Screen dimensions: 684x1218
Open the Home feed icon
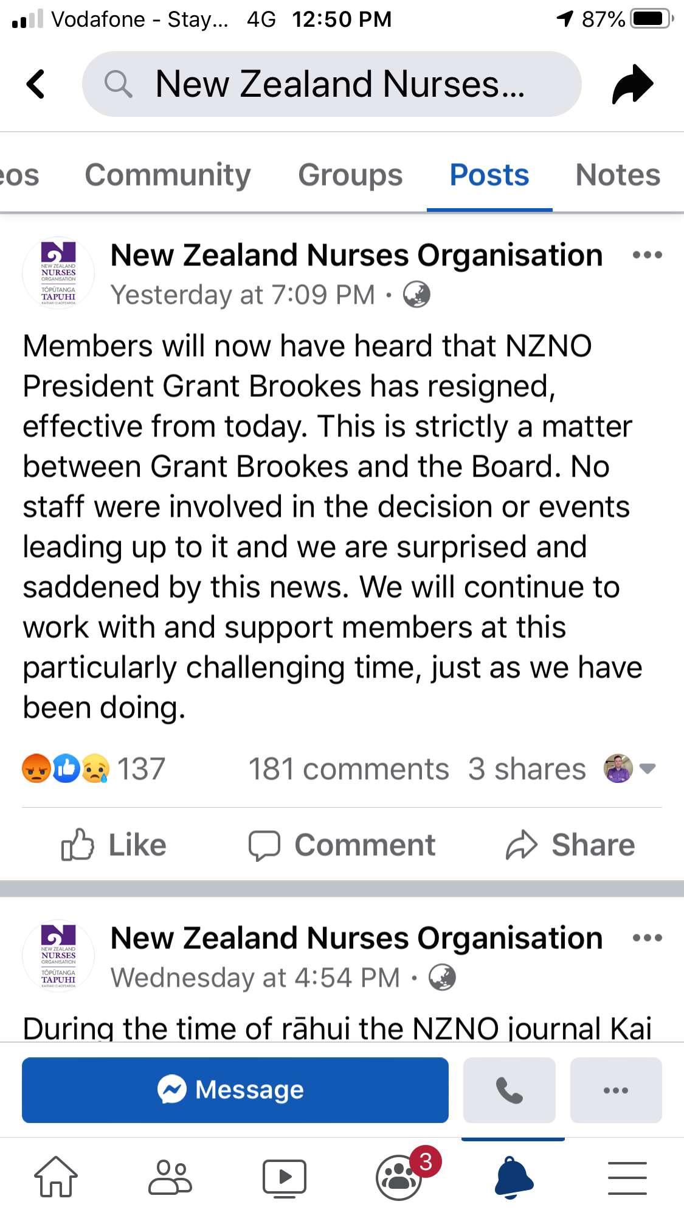pyautogui.click(x=56, y=1176)
